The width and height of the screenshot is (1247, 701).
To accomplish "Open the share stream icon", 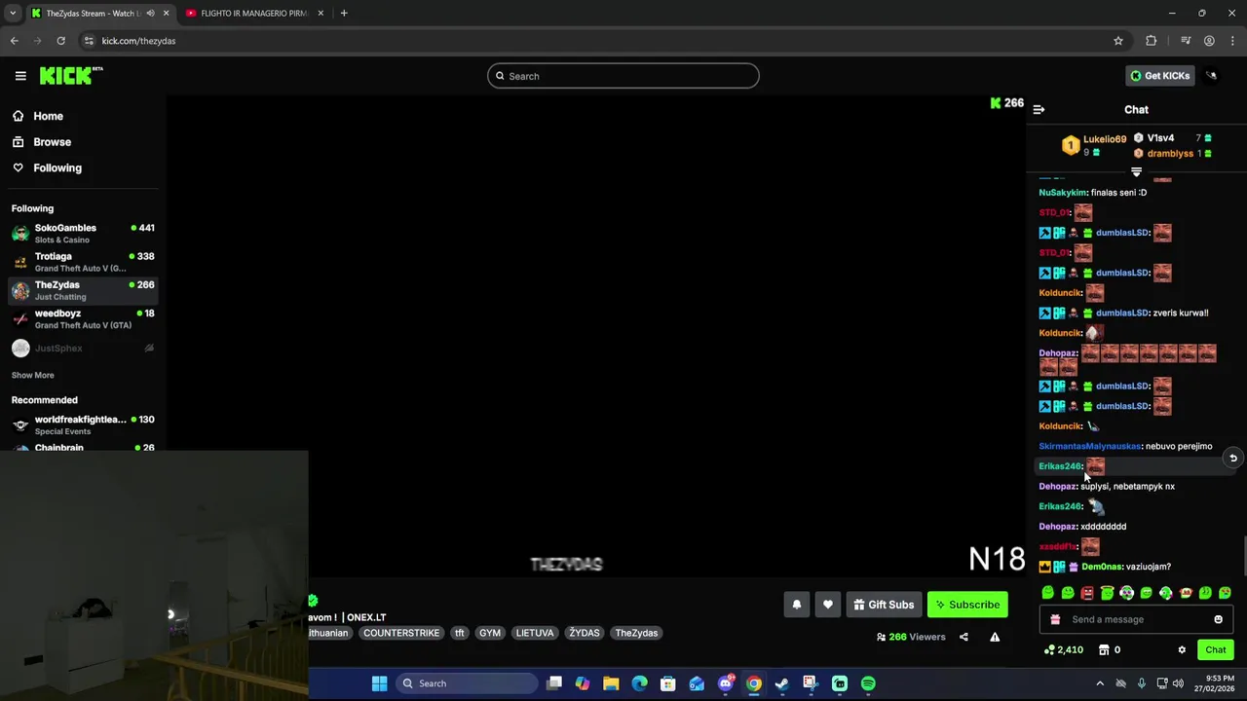I will (964, 637).
